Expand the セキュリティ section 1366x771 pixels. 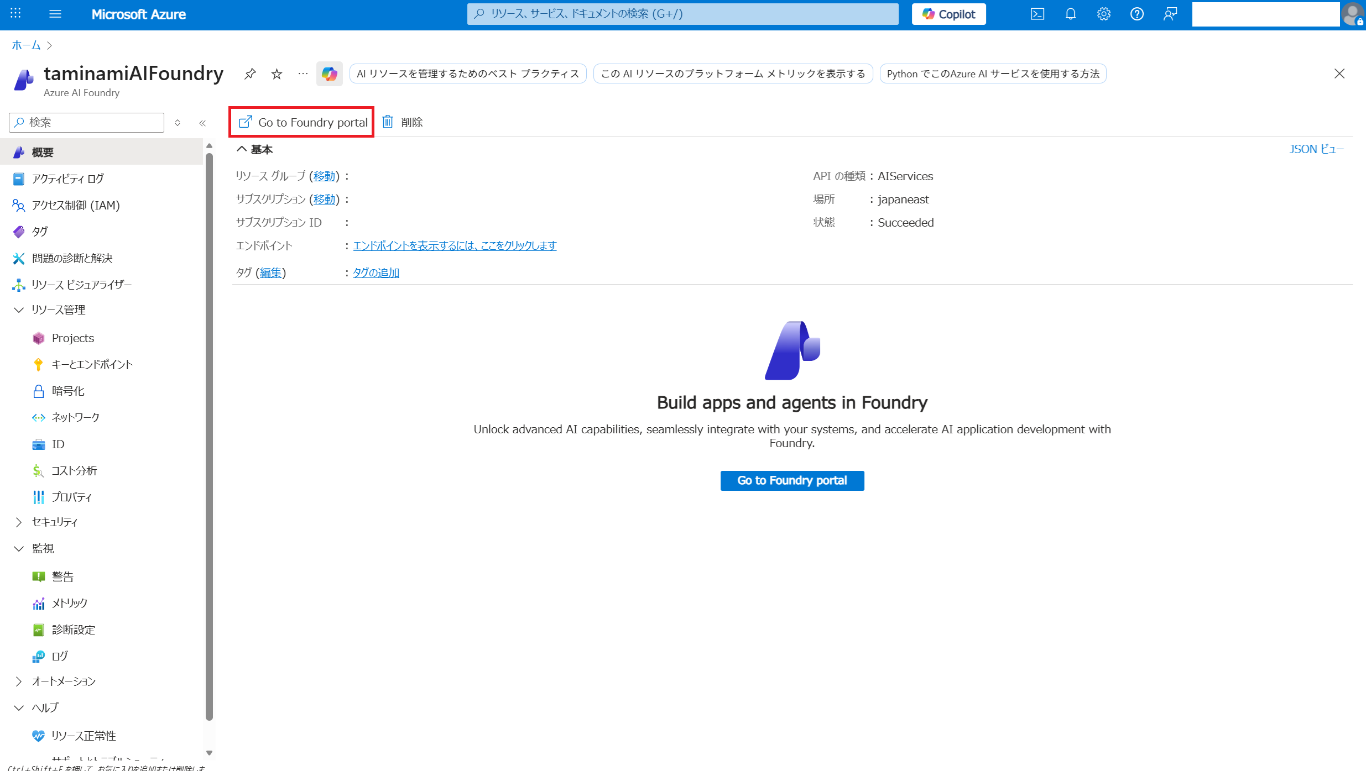19,522
